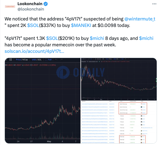Open the left price chart image

pos(43,101)
